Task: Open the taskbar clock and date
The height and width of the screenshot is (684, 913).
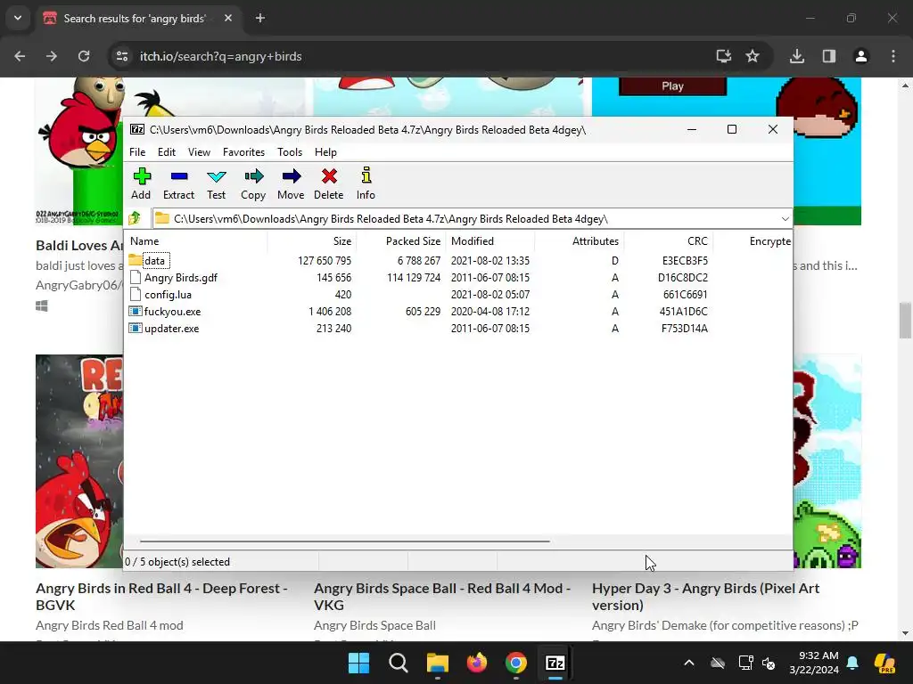Action: point(814,663)
